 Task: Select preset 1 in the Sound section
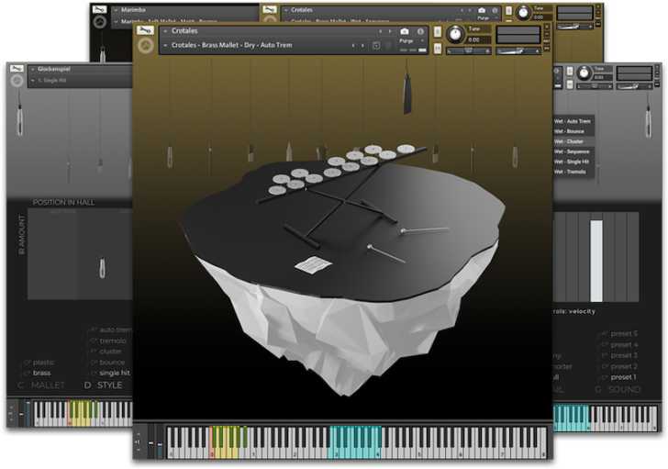point(623,376)
